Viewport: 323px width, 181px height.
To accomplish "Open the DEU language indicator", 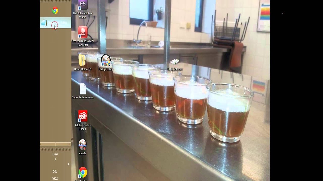I will 55,172.
